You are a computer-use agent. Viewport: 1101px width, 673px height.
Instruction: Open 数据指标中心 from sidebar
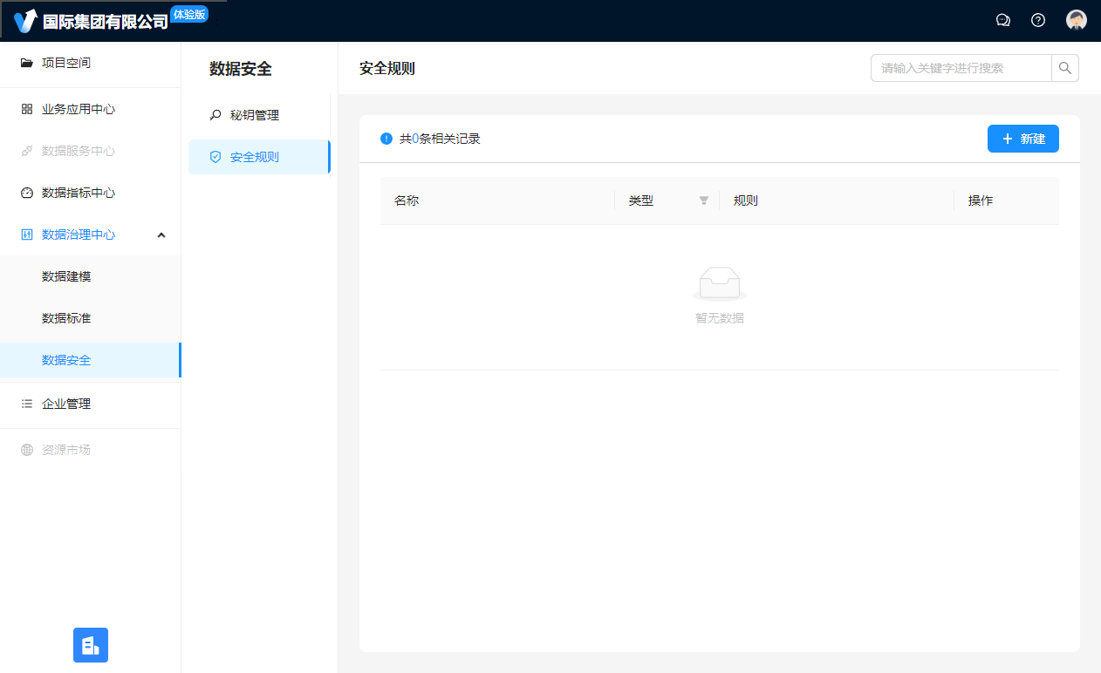pos(79,193)
